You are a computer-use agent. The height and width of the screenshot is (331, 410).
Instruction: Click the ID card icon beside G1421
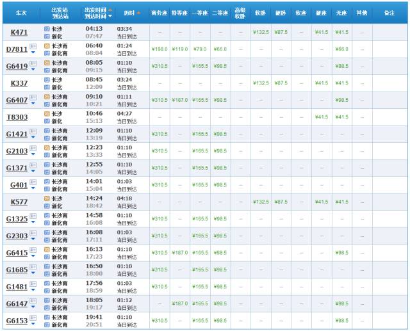tap(33, 131)
